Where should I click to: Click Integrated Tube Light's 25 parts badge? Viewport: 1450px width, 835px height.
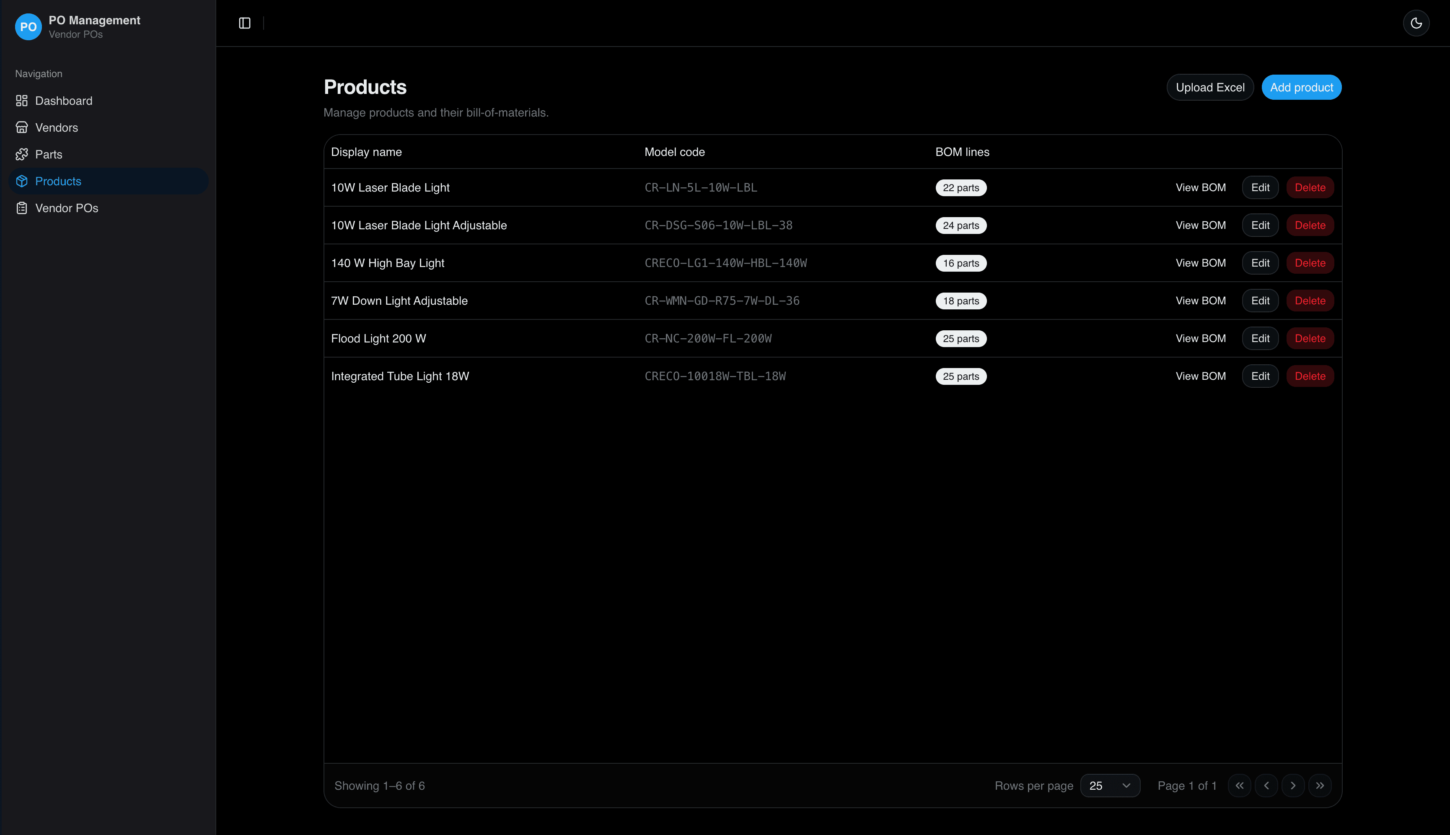tap(961, 376)
